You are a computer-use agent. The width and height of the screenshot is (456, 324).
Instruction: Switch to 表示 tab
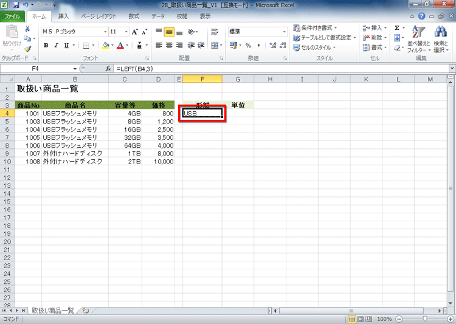point(205,16)
